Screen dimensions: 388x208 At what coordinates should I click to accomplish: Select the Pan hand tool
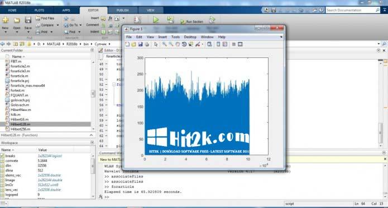tap(178, 44)
